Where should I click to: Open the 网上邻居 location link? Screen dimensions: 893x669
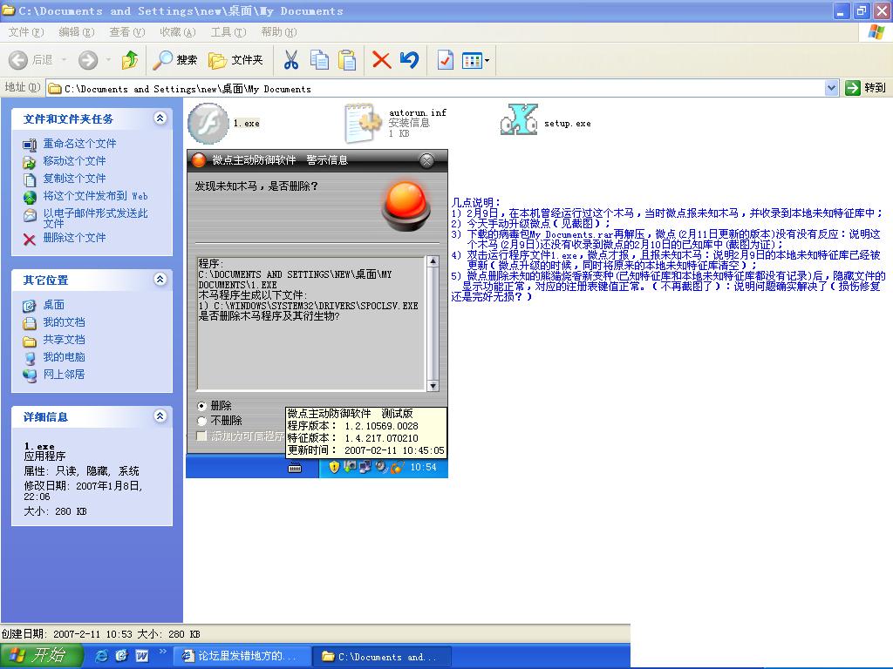[x=65, y=375]
